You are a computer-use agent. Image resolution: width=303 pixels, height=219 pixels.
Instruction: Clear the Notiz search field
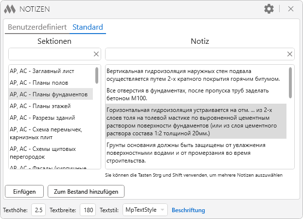290,54
